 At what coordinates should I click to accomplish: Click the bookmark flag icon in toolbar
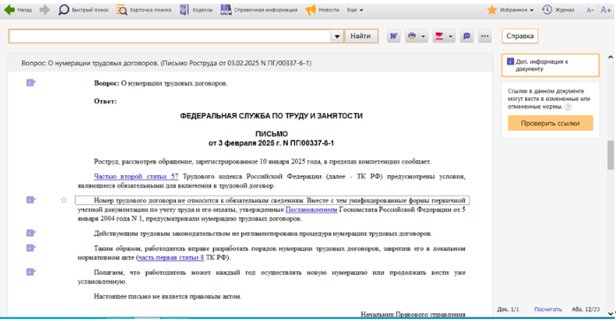pos(439,36)
